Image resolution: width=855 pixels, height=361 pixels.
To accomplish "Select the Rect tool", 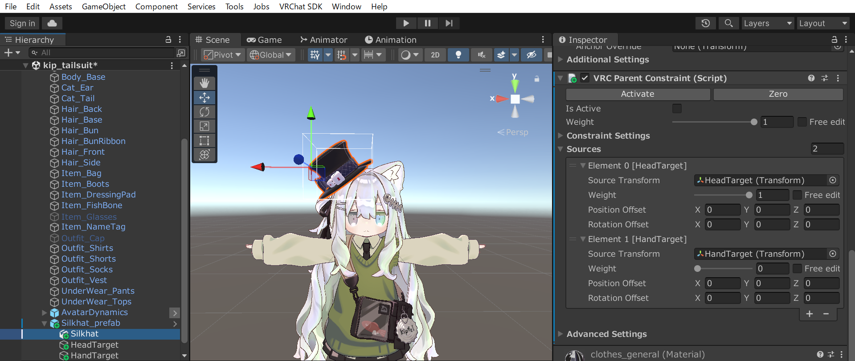I will point(205,140).
